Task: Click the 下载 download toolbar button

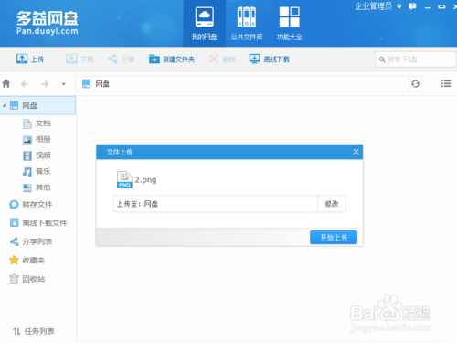Action: click(80, 59)
